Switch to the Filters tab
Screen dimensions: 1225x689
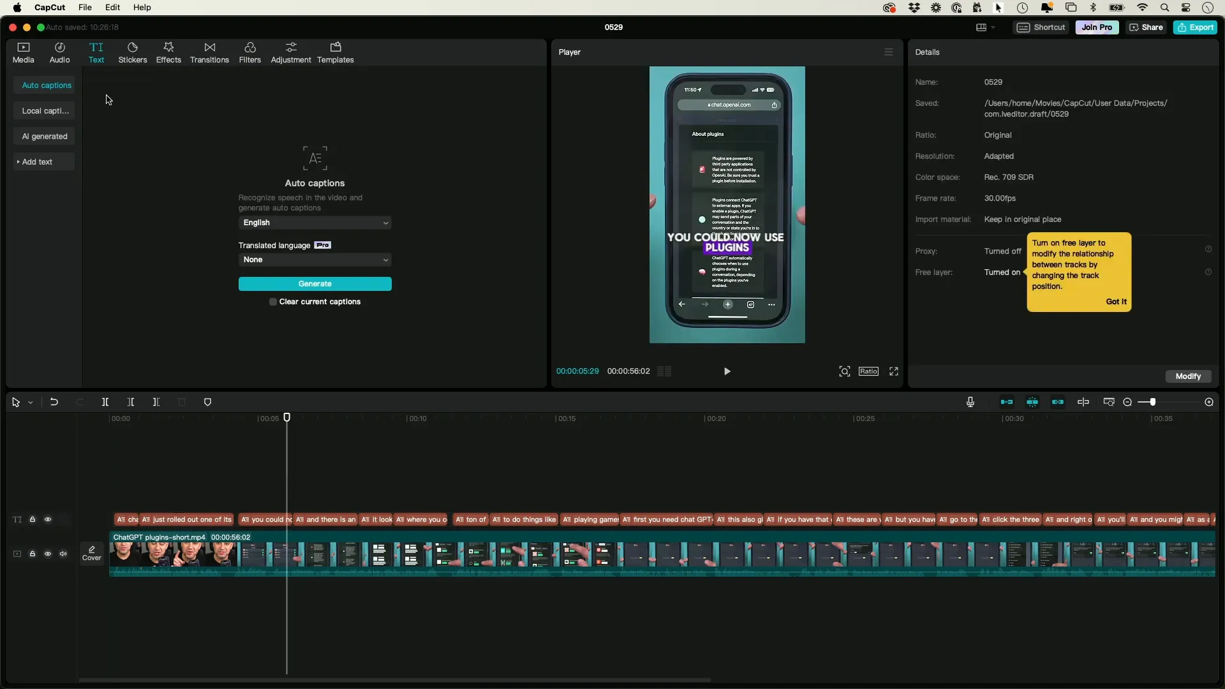[x=249, y=53]
